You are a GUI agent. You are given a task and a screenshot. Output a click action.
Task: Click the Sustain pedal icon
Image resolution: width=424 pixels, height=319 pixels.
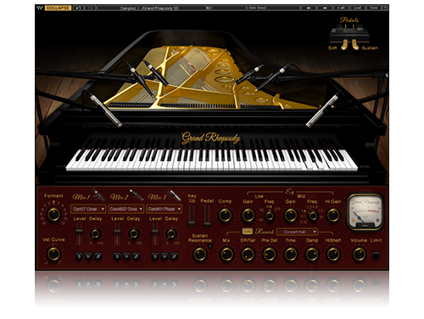354,45
